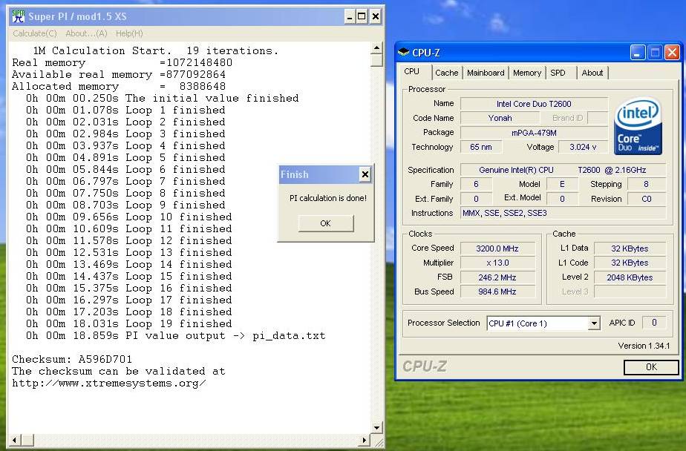Click Version 1.34.1 text in CPU-Z
The height and width of the screenshot is (451, 686).
coord(644,346)
